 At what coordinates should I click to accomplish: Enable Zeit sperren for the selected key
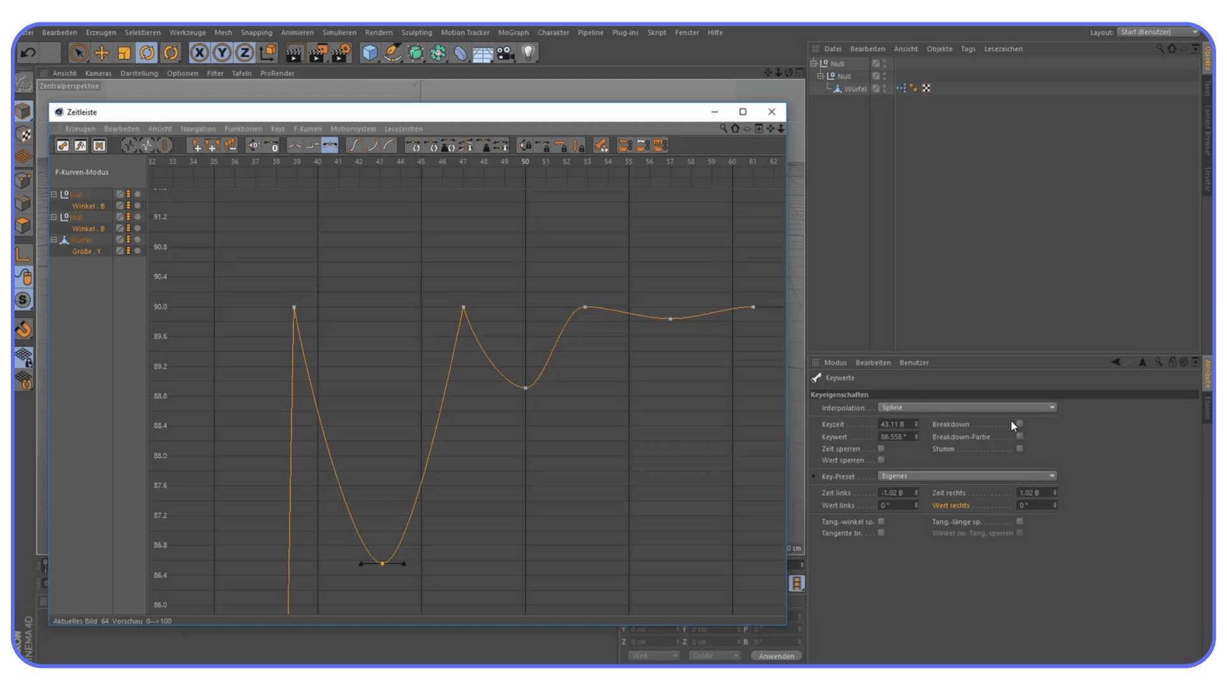[x=881, y=448]
